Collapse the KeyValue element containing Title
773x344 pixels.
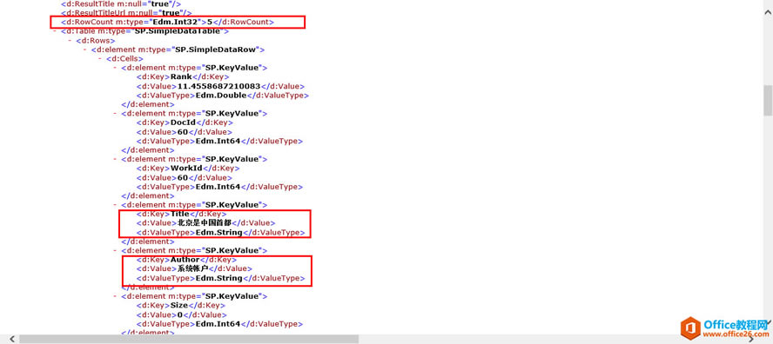tap(116, 205)
